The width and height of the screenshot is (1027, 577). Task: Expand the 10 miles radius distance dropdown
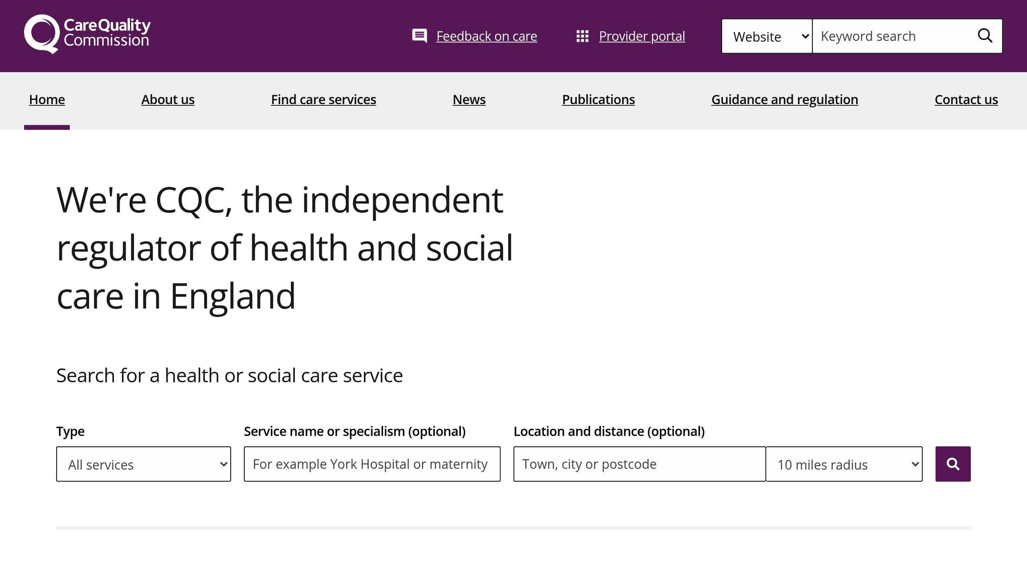point(844,464)
